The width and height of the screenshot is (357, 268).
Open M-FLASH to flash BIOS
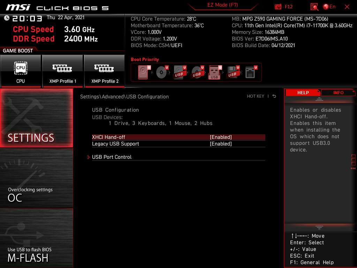(x=36, y=238)
